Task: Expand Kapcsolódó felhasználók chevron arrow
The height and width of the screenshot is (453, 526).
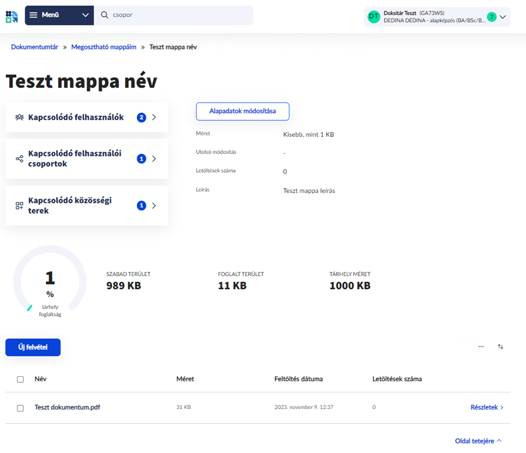Action: click(x=154, y=117)
